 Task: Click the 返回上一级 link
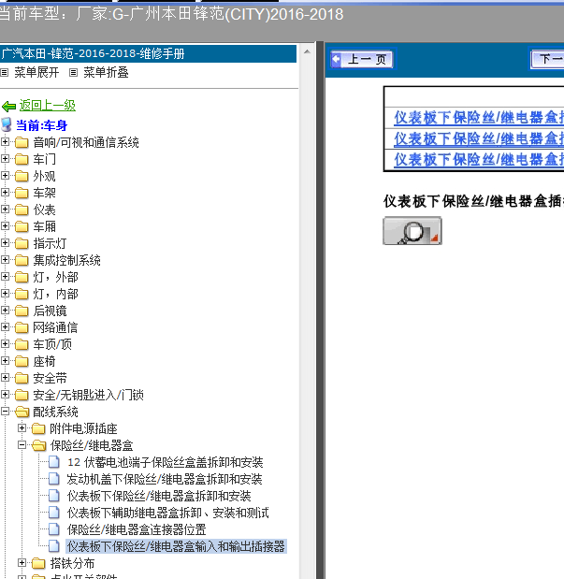(x=48, y=106)
